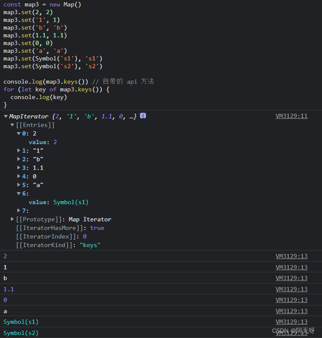Screen dimensions: 322x338
Task: Click the info icon next to MapIterator
Action: (x=143, y=116)
